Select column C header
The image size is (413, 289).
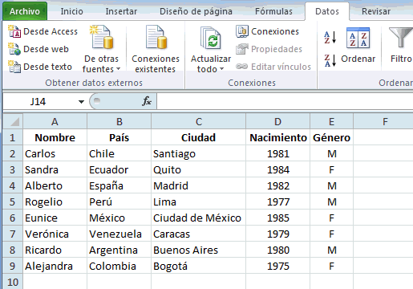point(199,121)
